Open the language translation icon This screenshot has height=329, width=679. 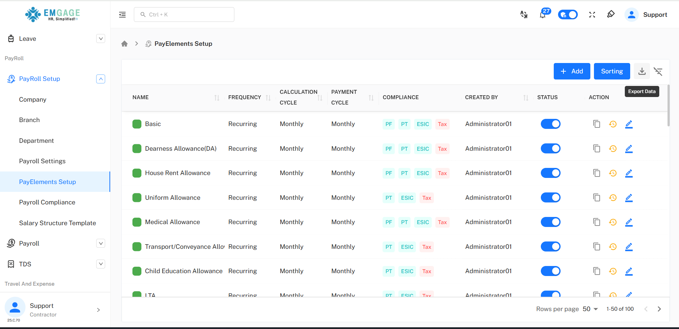click(524, 15)
